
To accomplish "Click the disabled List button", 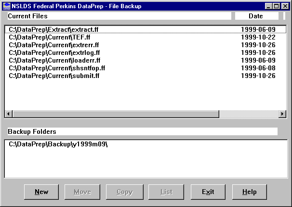I will pos(166,192).
